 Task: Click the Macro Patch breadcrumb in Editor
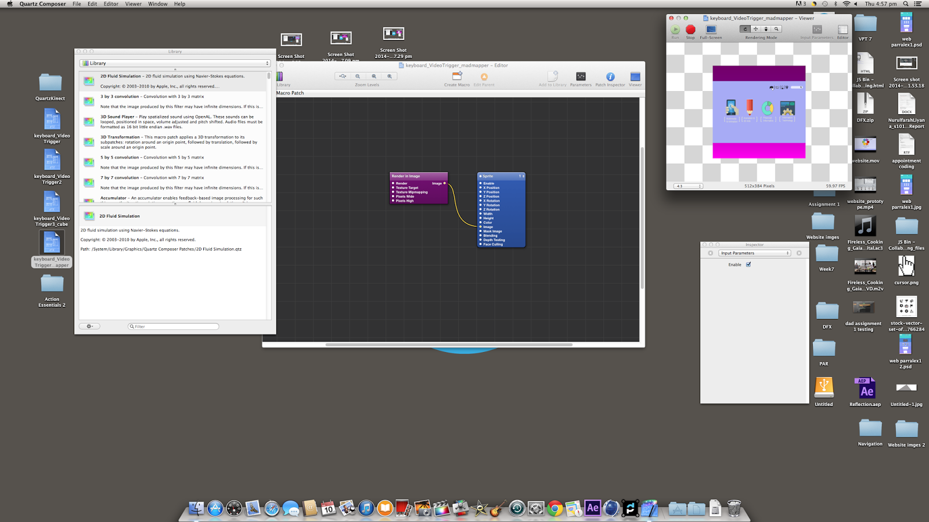pos(290,93)
